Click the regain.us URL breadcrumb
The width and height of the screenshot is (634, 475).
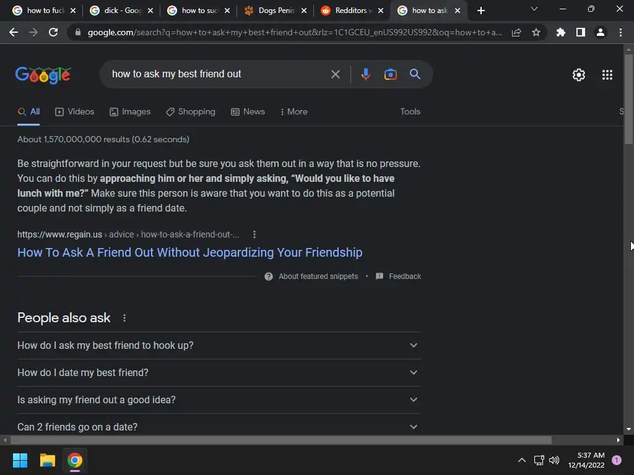pyautogui.click(x=128, y=234)
